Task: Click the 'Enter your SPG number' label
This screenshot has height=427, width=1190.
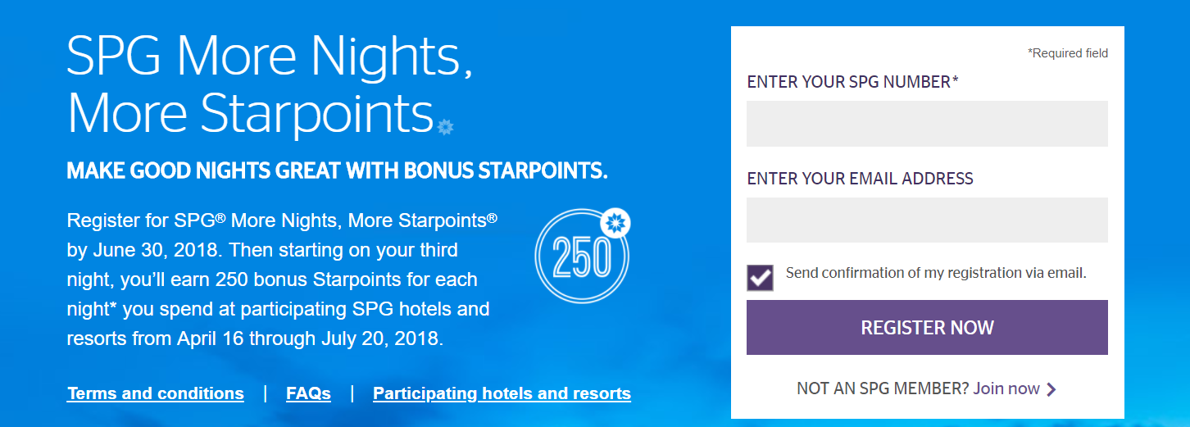Action: (852, 82)
